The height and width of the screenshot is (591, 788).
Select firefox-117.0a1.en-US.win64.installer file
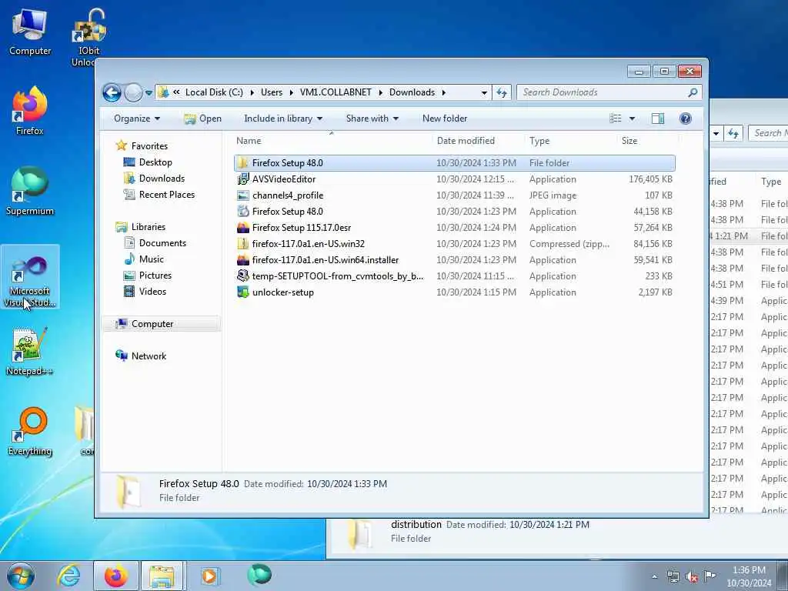point(454,260)
